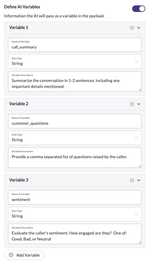Click the plus icon in Add Variable
Image resolution: width=148 pixels, height=262 pixels.
pyautogui.click(x=11, y=255)
